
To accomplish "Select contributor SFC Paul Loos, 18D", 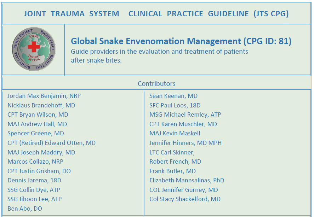I will tap(175, 105).
